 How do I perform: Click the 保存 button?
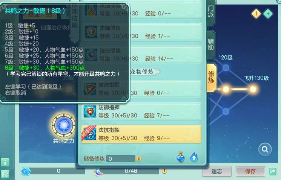(x=250, y=171)
